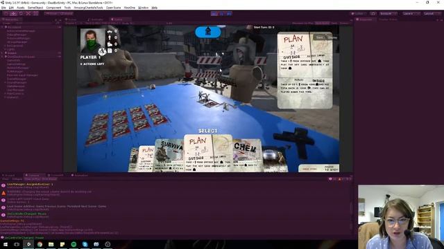Screen dimensions: 444x249
Task: Select the UserManager AssignActiveUser log entry
Action: point(176,185)
